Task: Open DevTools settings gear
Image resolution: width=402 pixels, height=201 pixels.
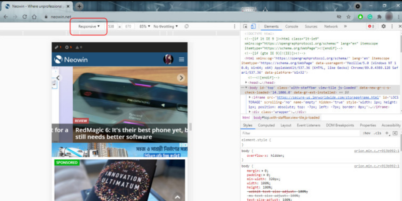Action: 384,26
